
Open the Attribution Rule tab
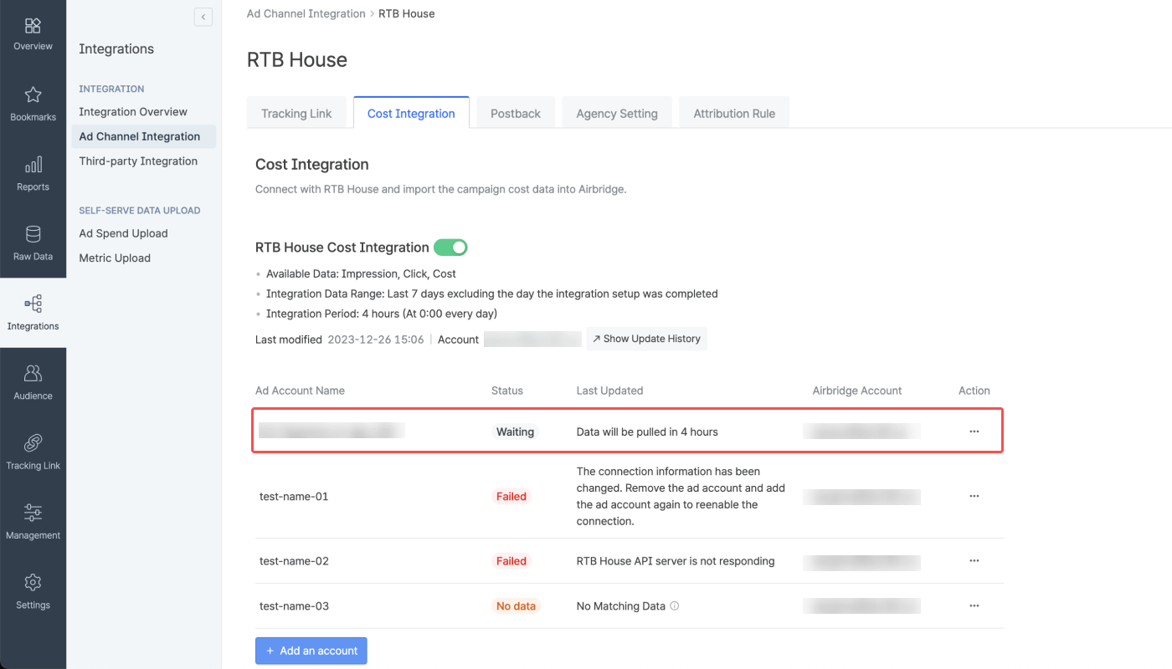(734, 113)
